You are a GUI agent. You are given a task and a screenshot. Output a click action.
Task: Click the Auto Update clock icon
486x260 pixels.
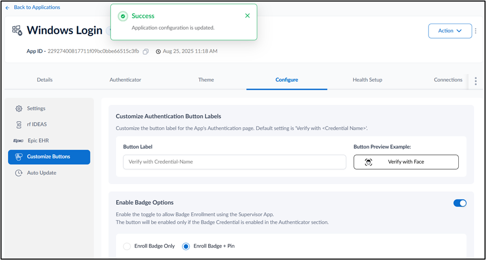tap(18, 173)
